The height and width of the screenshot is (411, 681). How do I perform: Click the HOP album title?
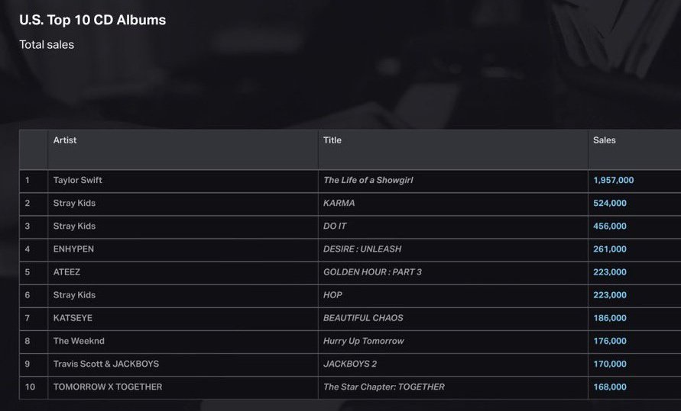(333, 295)
